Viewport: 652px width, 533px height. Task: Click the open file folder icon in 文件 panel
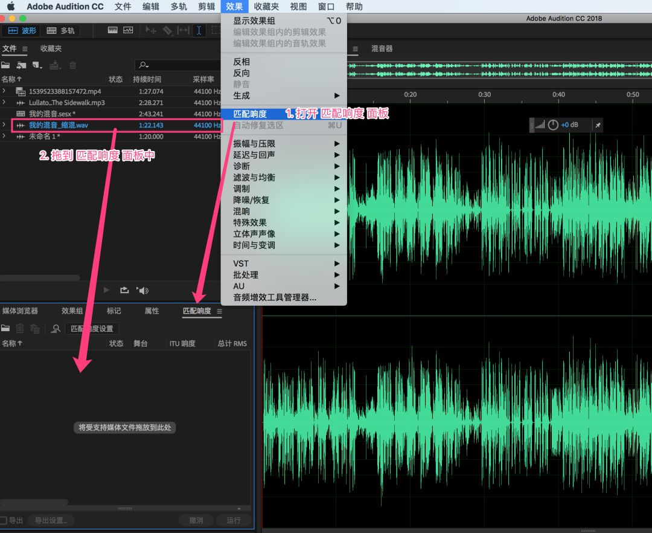(5, 65)
